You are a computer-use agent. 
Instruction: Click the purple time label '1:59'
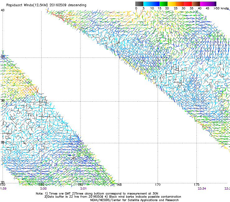(3, 189)
